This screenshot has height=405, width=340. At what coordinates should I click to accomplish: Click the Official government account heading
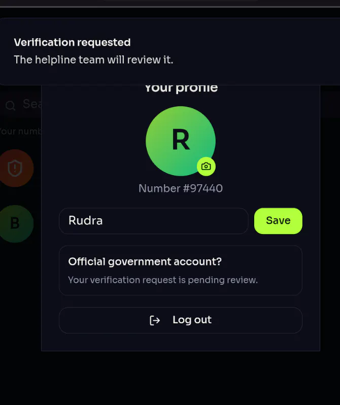[x=145, y=262]
